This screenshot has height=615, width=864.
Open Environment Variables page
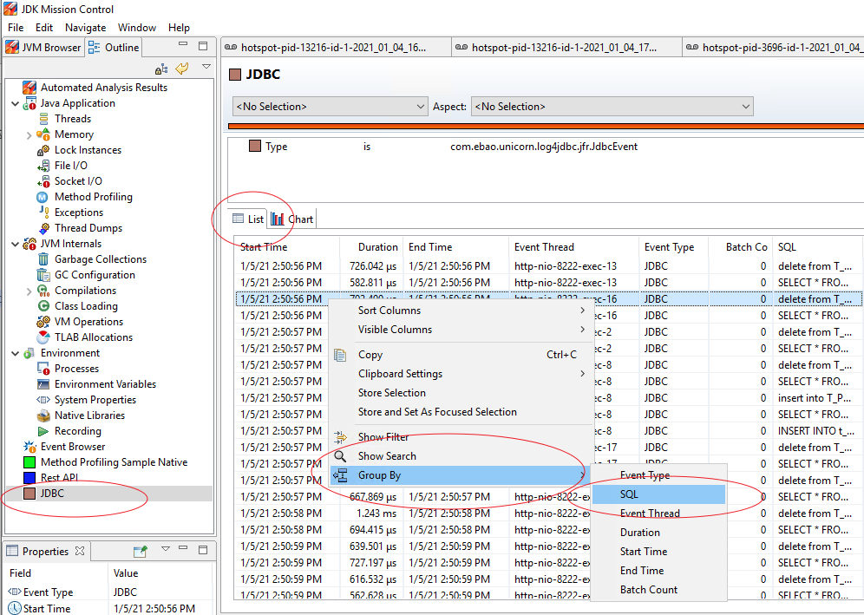pos(105,384)
